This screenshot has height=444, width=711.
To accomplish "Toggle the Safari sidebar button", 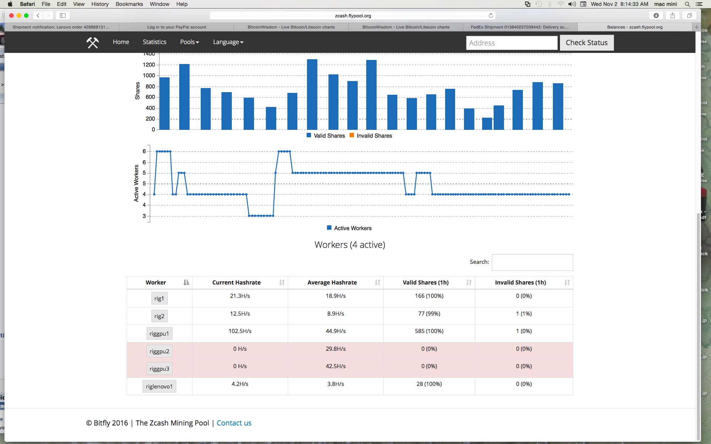I will click(63, 16).
